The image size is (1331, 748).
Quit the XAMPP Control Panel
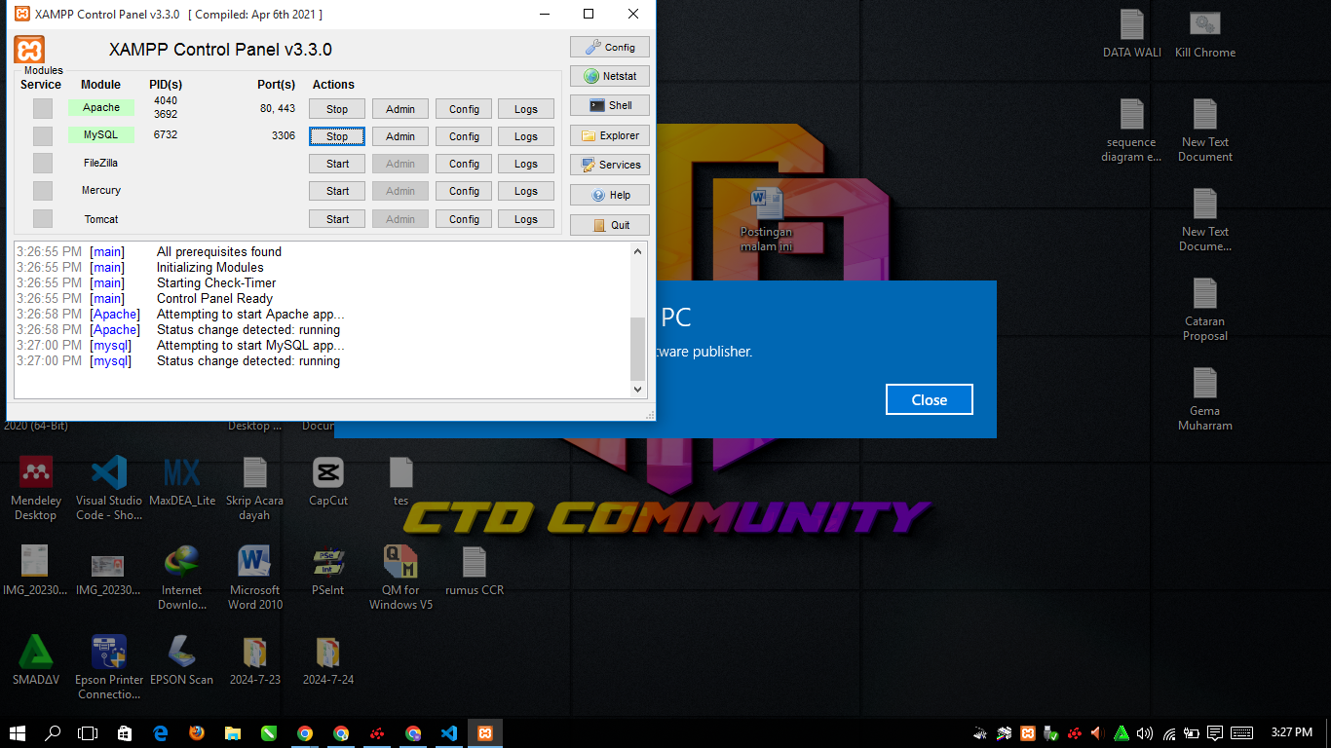click(610, 225)
